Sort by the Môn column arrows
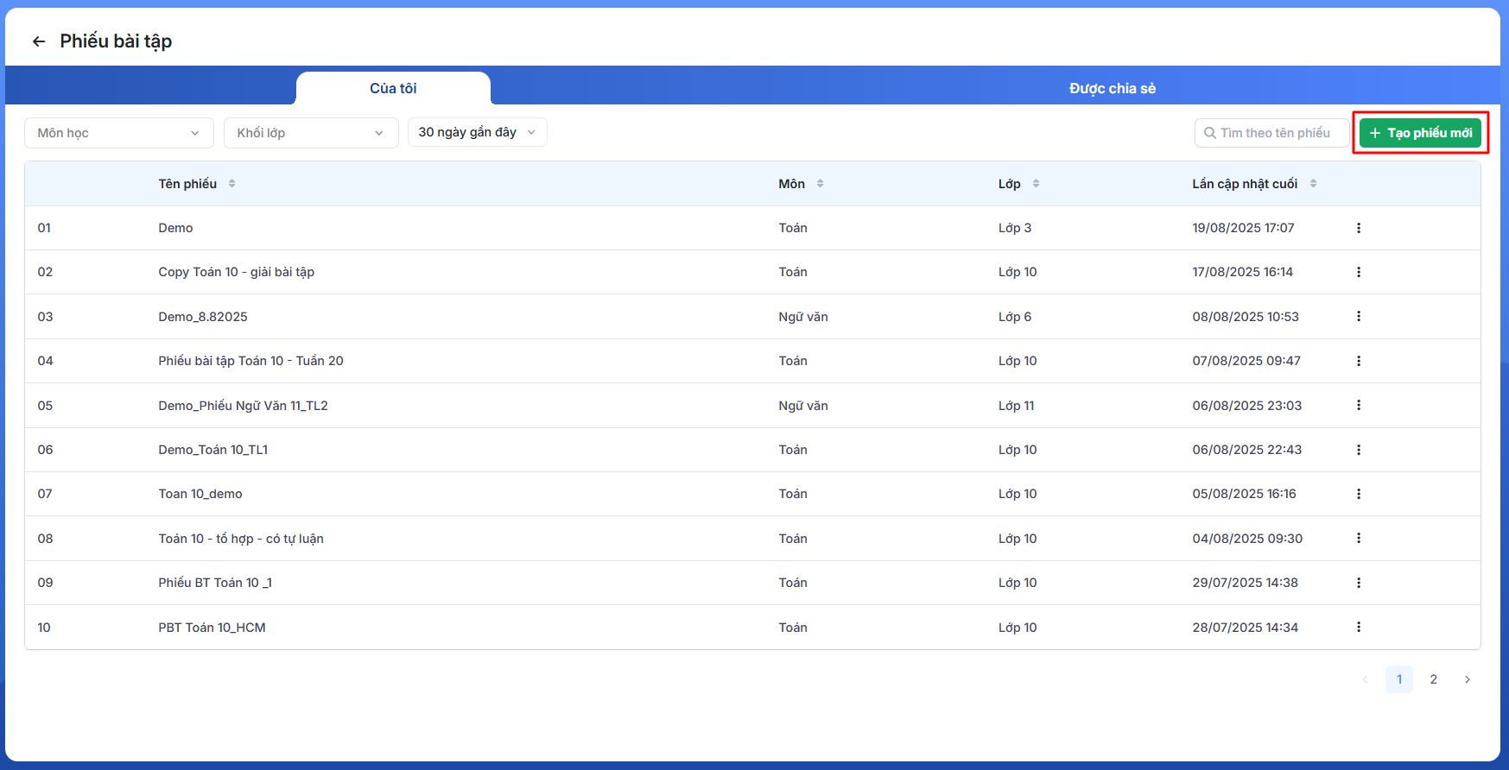The image size is (1509, 770). point(820,184)
